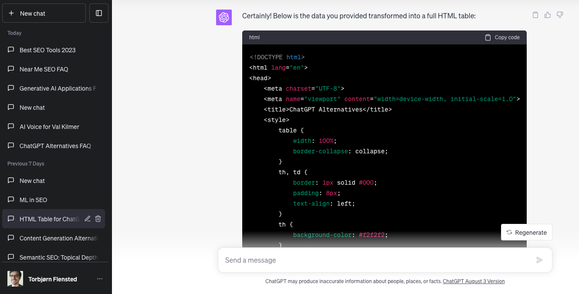Click the chat bubble icon beside Best SEO Tools 2023

pyautogui.click(x=11, y=50)
